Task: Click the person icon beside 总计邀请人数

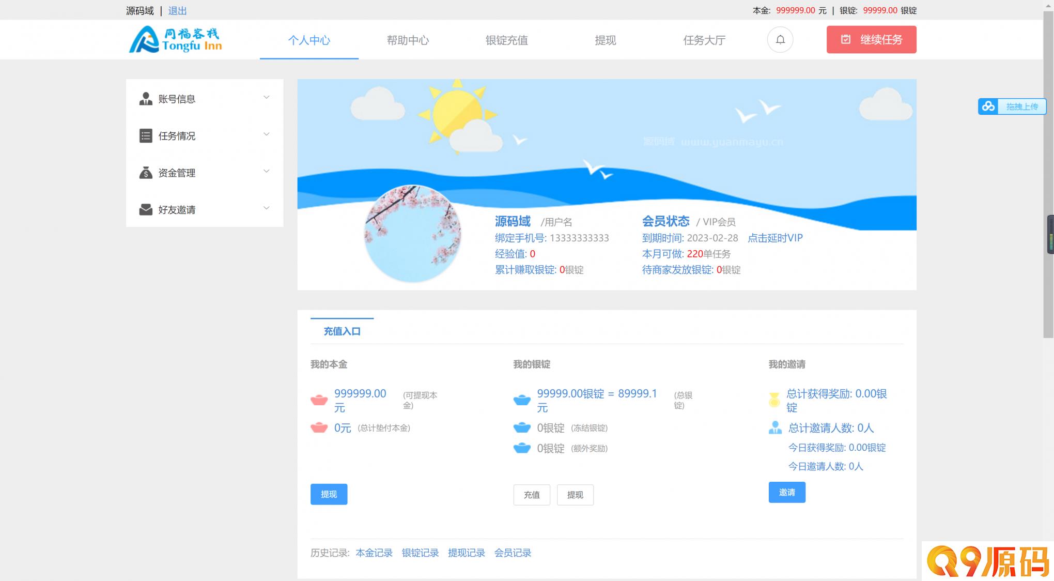Action: (775, 427)
